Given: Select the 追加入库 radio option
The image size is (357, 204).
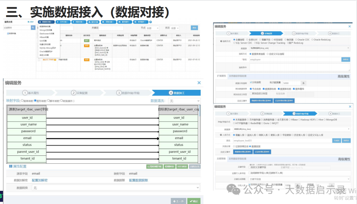Looking at the screenshot, I should (x=246, y=135).
